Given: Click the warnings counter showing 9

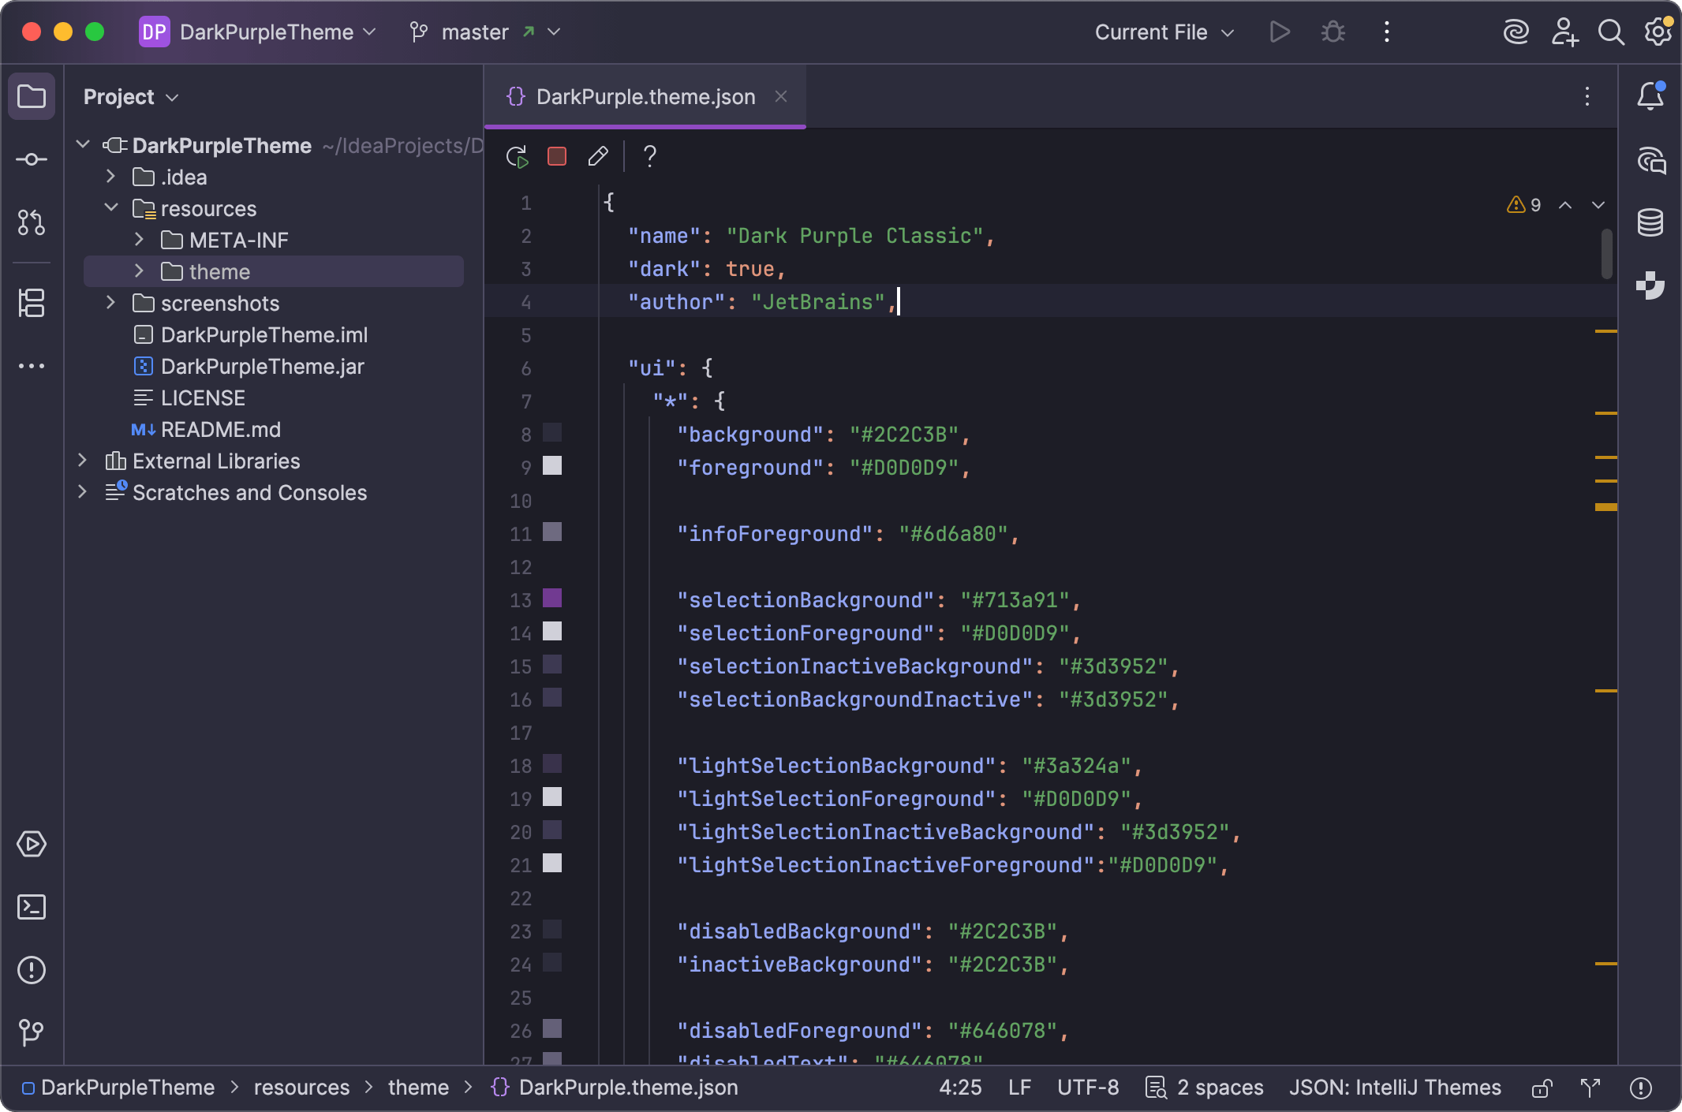Looking at the screenshot, I should (x=1524, y=204).
